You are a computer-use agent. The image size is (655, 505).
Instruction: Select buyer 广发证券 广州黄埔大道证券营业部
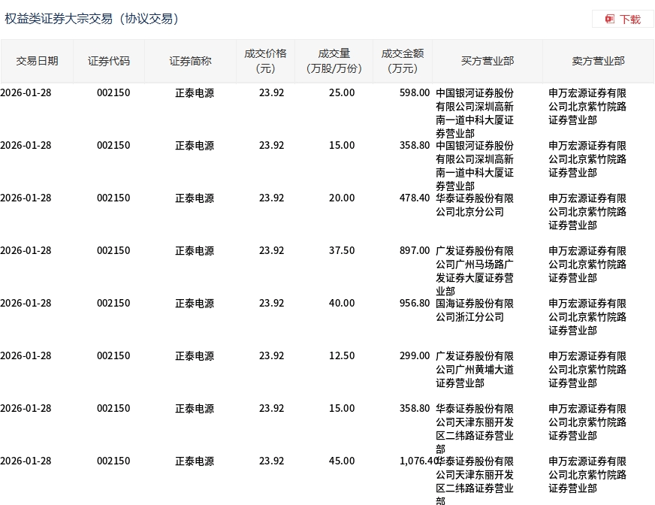pos(475,370)
